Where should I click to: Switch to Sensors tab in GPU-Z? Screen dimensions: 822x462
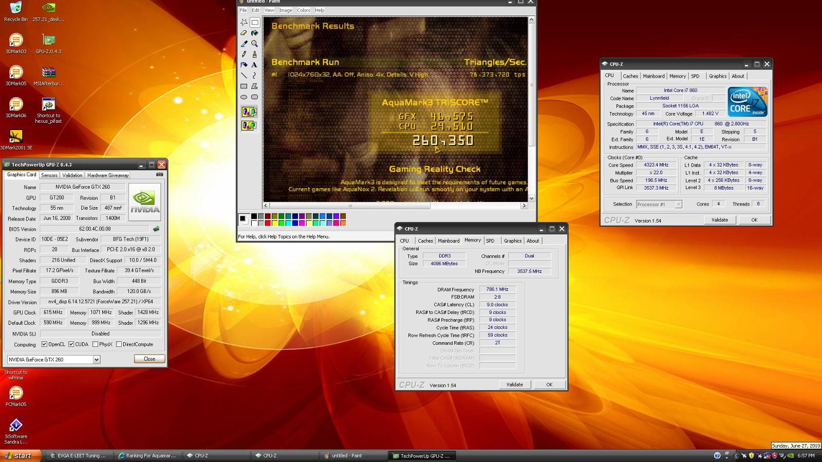(x=49, y=175)
